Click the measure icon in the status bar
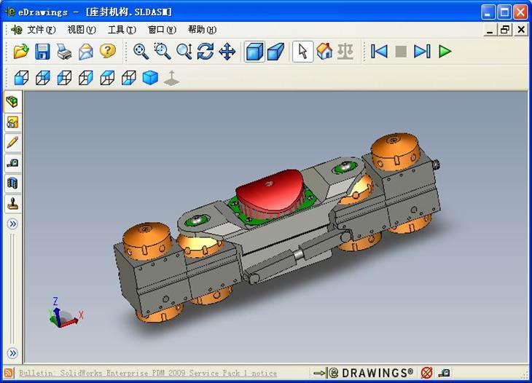The width and height of the screenshot is (532, 383). [444, 373]
